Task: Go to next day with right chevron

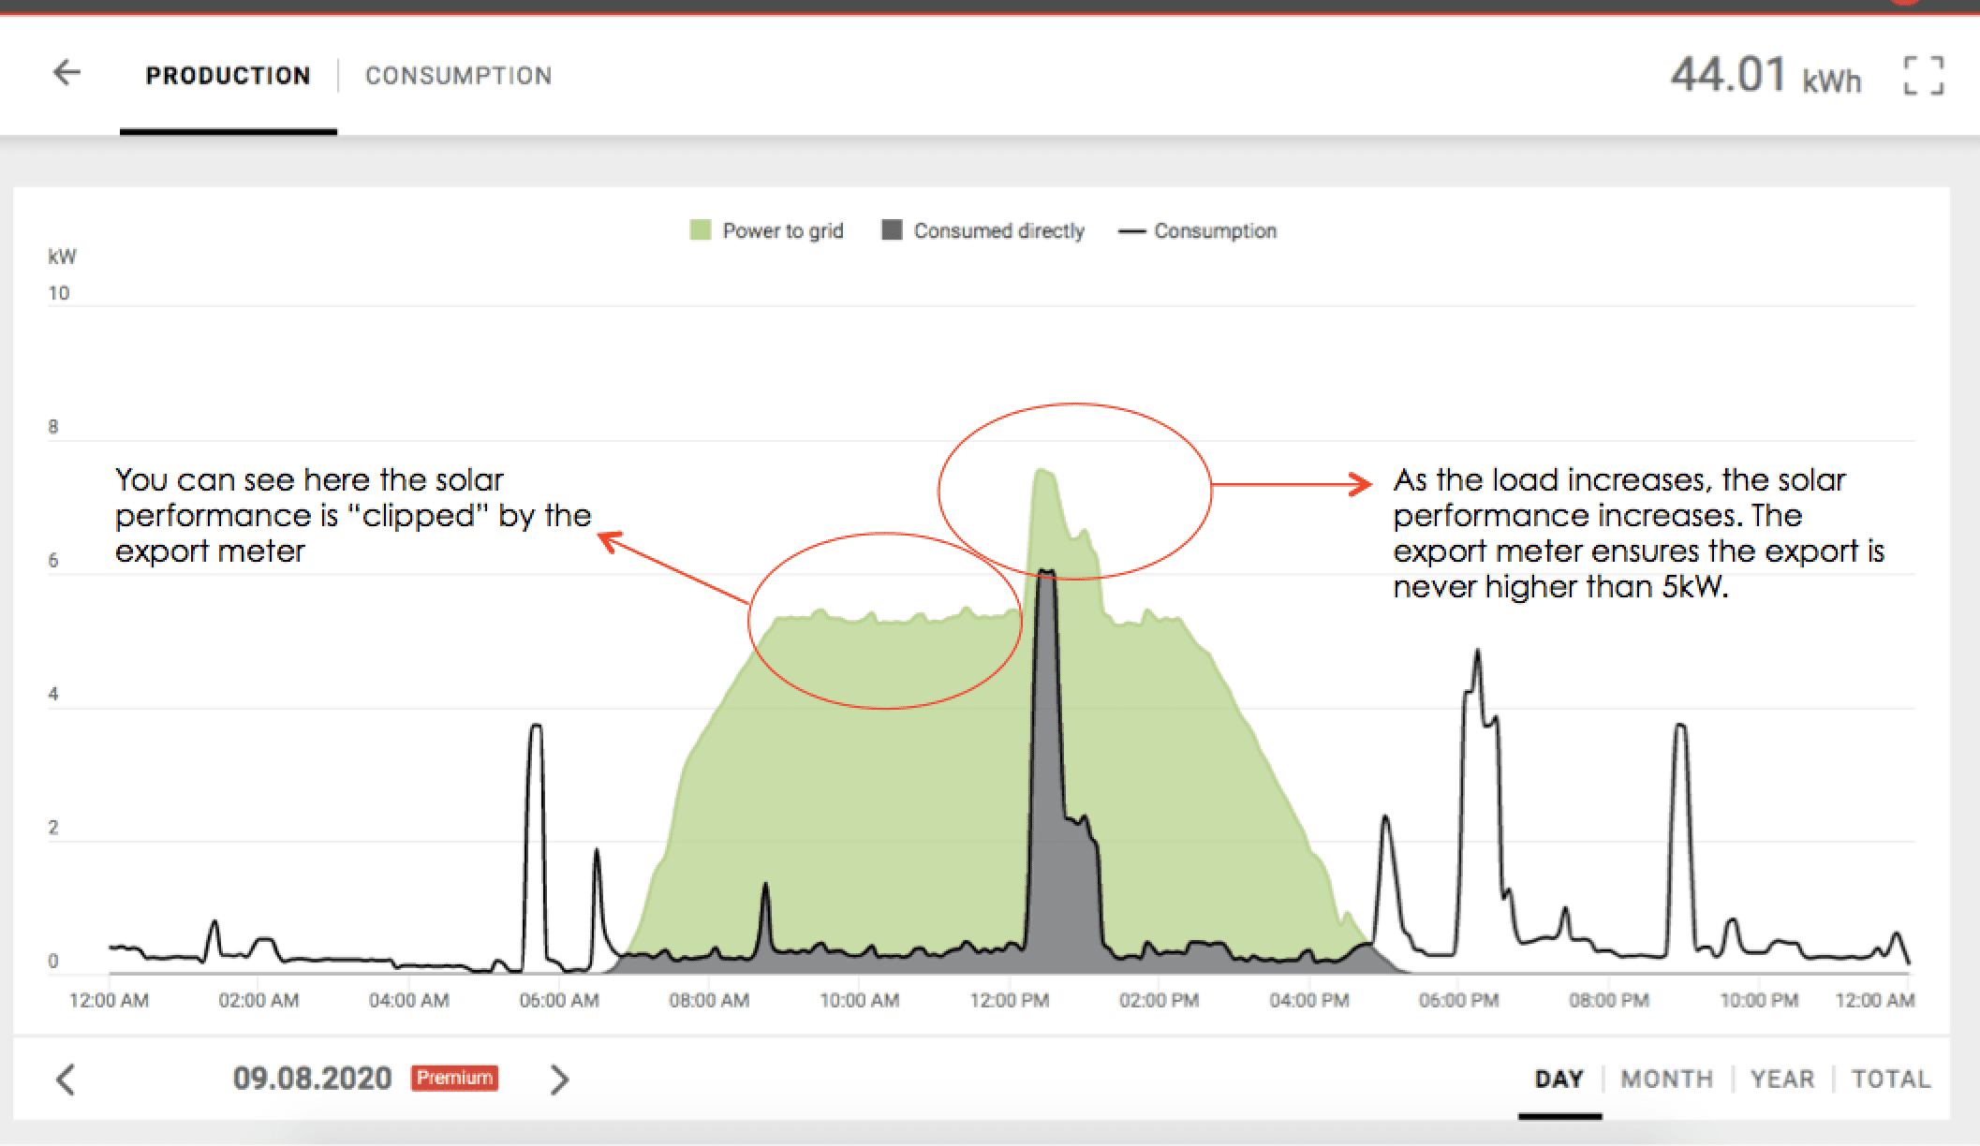Action: (x=559, y=1080)
